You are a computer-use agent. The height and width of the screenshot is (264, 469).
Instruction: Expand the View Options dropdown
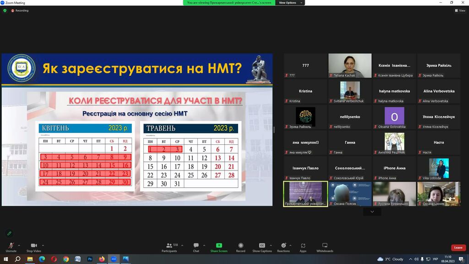click(x=290, y=3)
